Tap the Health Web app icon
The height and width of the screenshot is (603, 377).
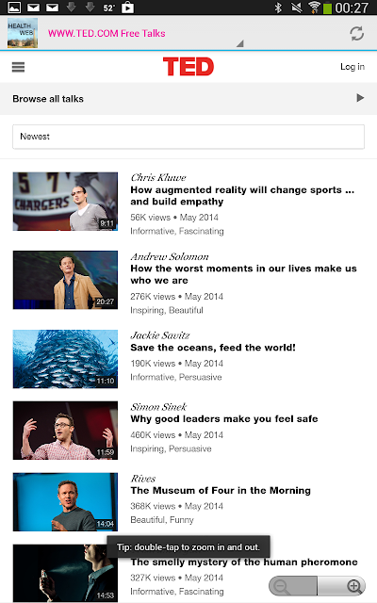[x=23, y=33]
